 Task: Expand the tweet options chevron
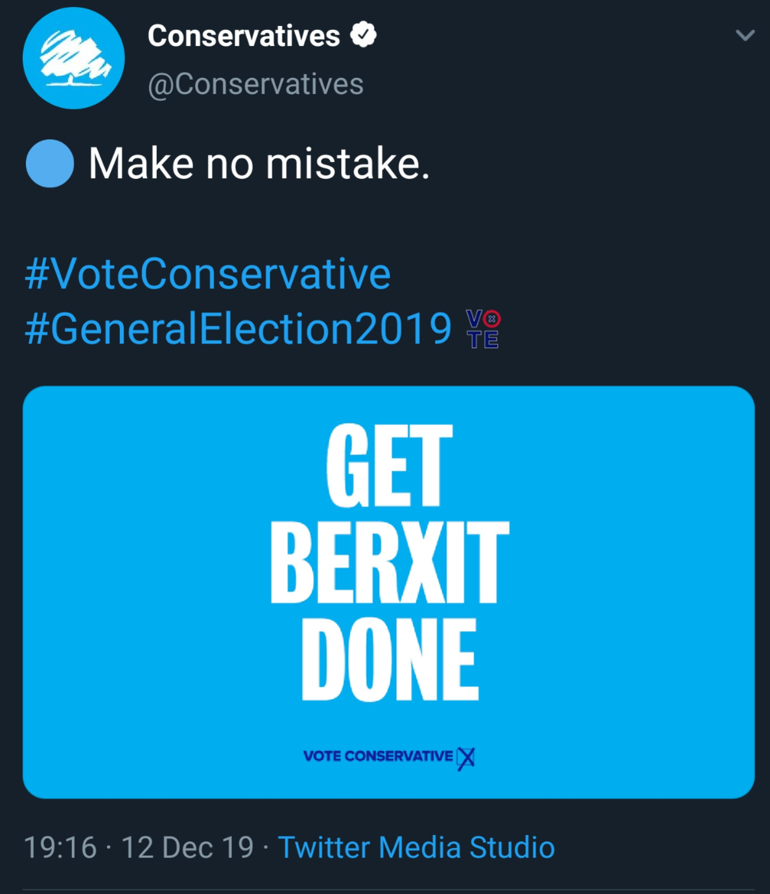[x=745, y=35]
